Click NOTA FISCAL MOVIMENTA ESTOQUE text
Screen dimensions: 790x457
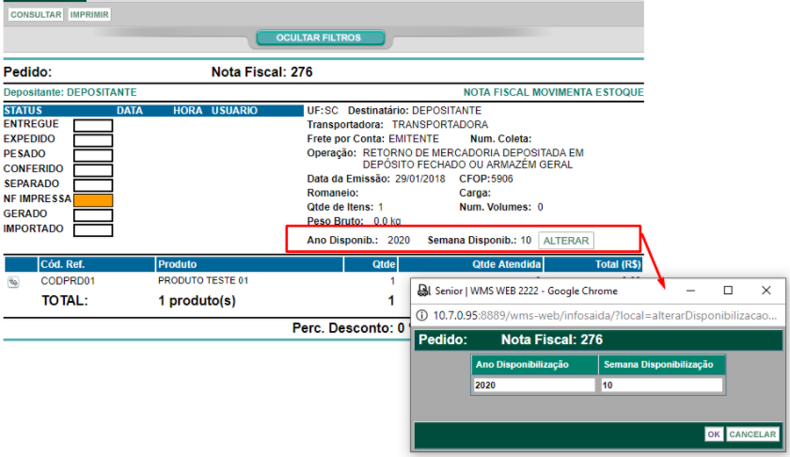[x=553, y=93]
